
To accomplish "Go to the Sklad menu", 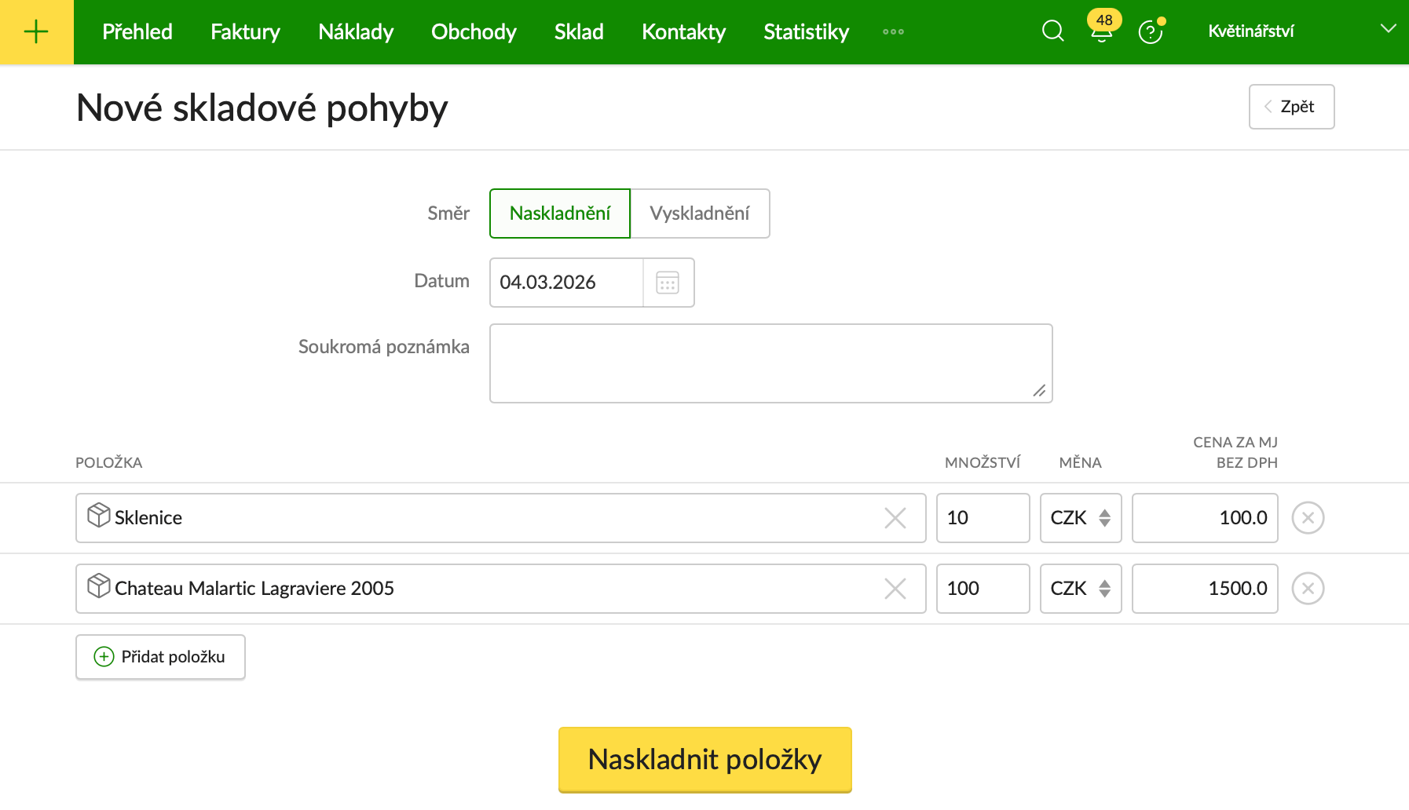I will [x=579, y=32].
